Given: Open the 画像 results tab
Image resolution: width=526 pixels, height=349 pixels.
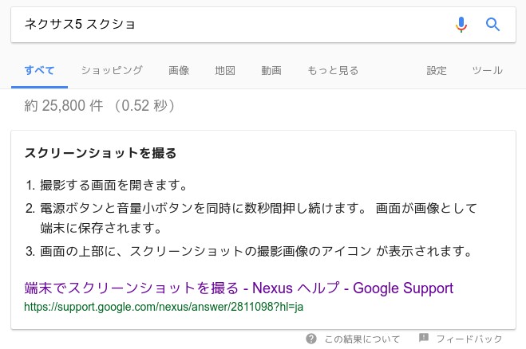Looking at the screenshot, I should click(179, 70).
